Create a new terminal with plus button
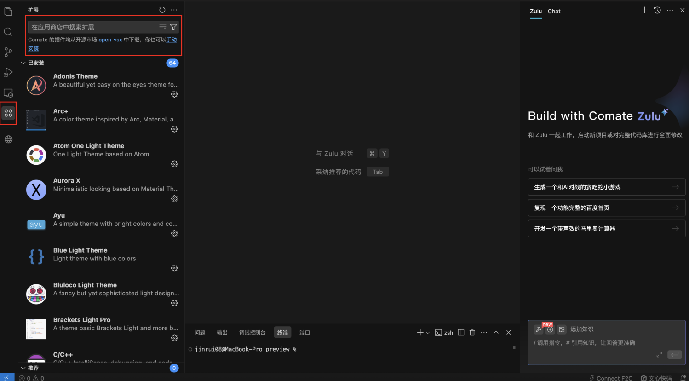This screenshot has width=689, height=381. pyautogui.click(x=420, y=333)
